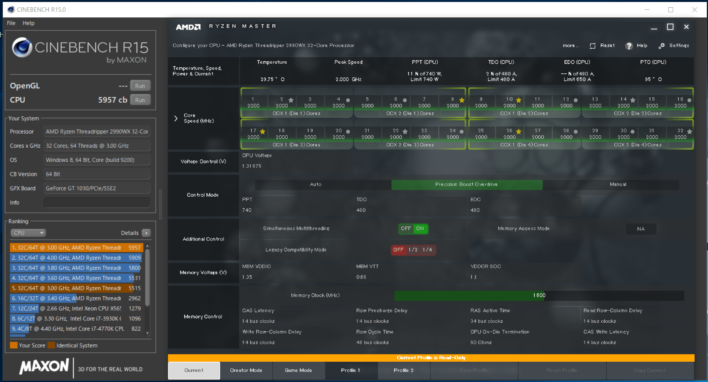The image size is (708, 382).
Task: Click the dot marker on core 20
Action: pyautogui.click(x=348, y=131)
